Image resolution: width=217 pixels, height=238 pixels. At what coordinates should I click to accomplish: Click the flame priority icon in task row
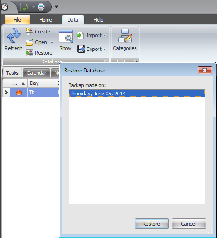(19, 92)
